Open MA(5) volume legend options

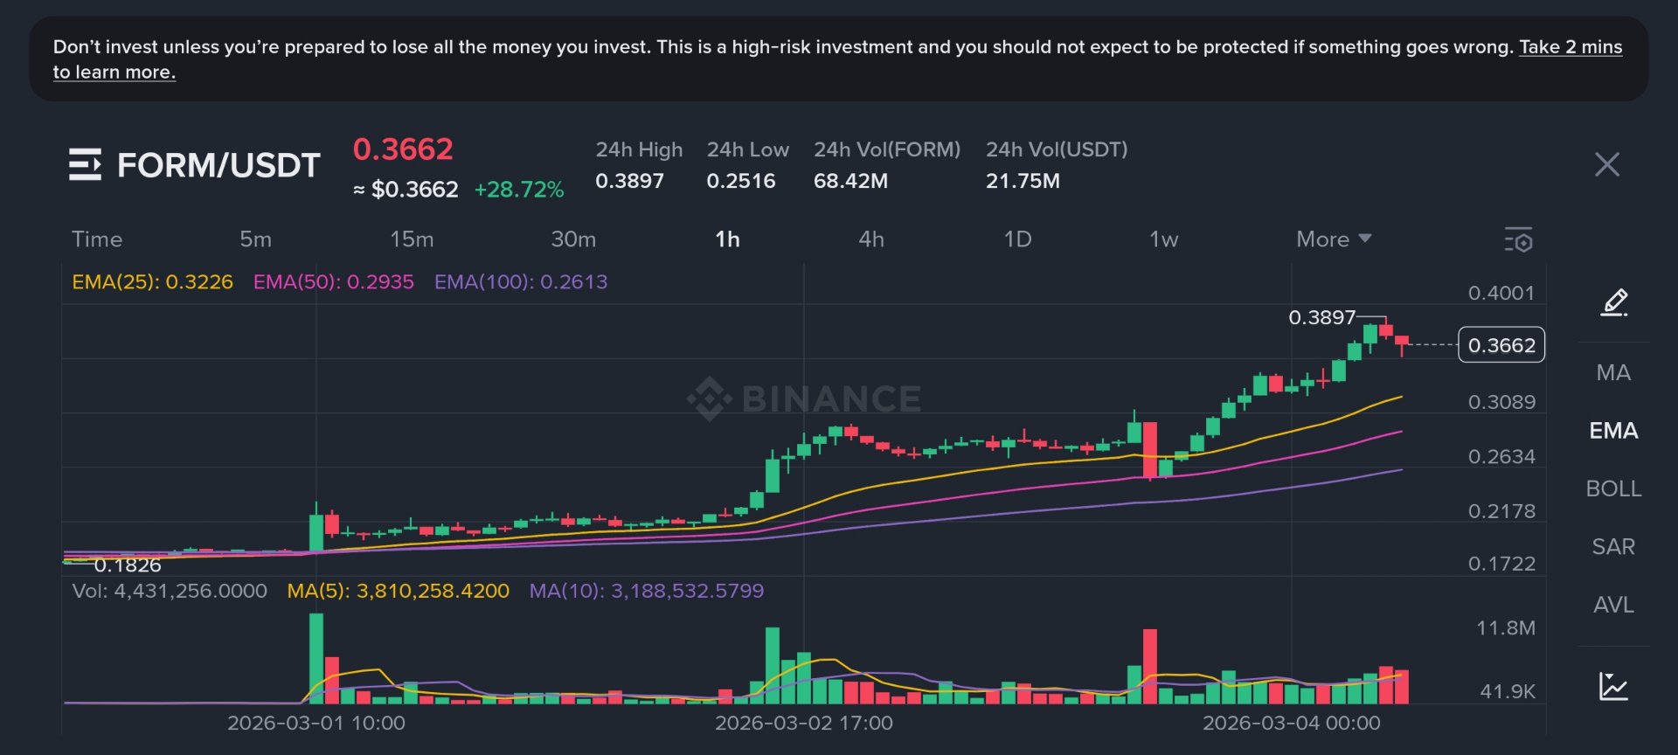pos(396,591)
